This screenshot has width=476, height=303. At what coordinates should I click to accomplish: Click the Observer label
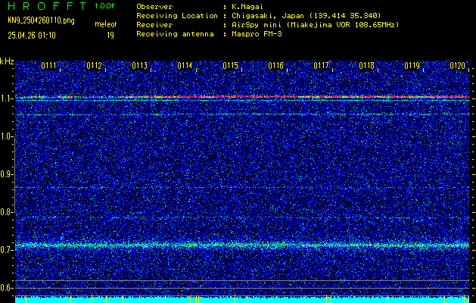point(154,6)
